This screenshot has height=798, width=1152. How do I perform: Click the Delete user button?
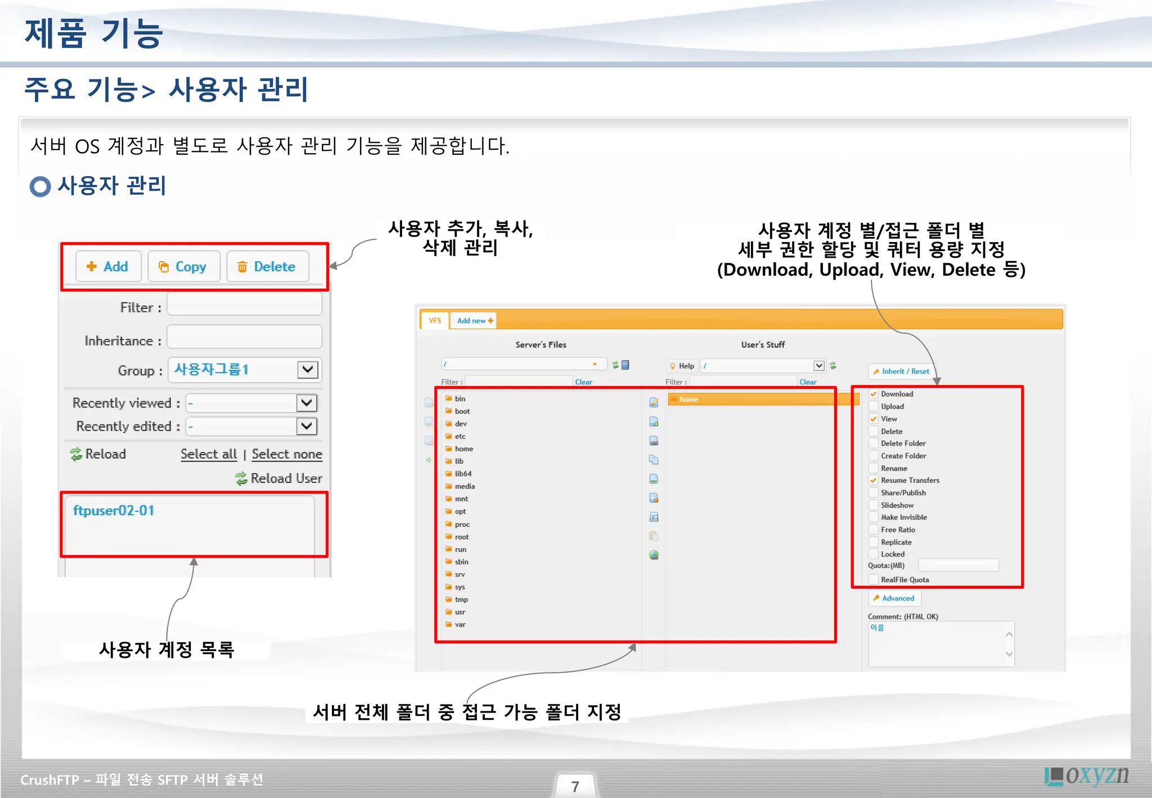(268, 266)
